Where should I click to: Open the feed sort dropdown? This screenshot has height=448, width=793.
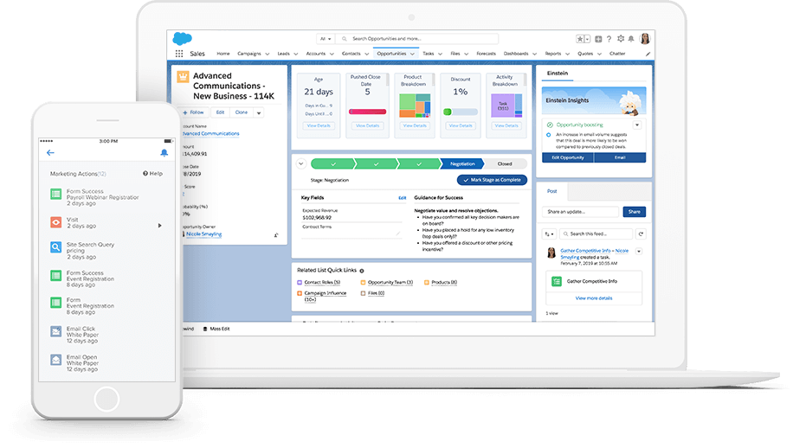click(x=549, y=234)
